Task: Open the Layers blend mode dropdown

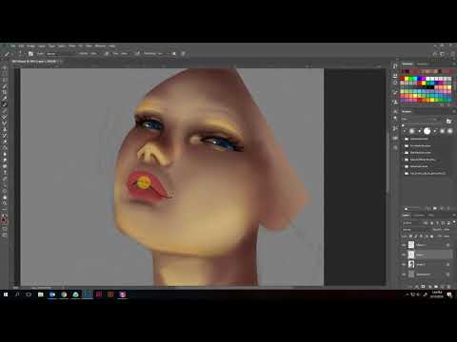Action: coord(416,229)
